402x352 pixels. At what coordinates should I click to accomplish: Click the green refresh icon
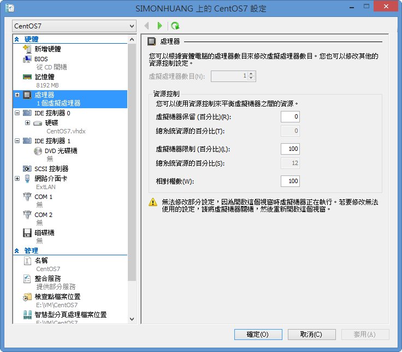[175, 26]
